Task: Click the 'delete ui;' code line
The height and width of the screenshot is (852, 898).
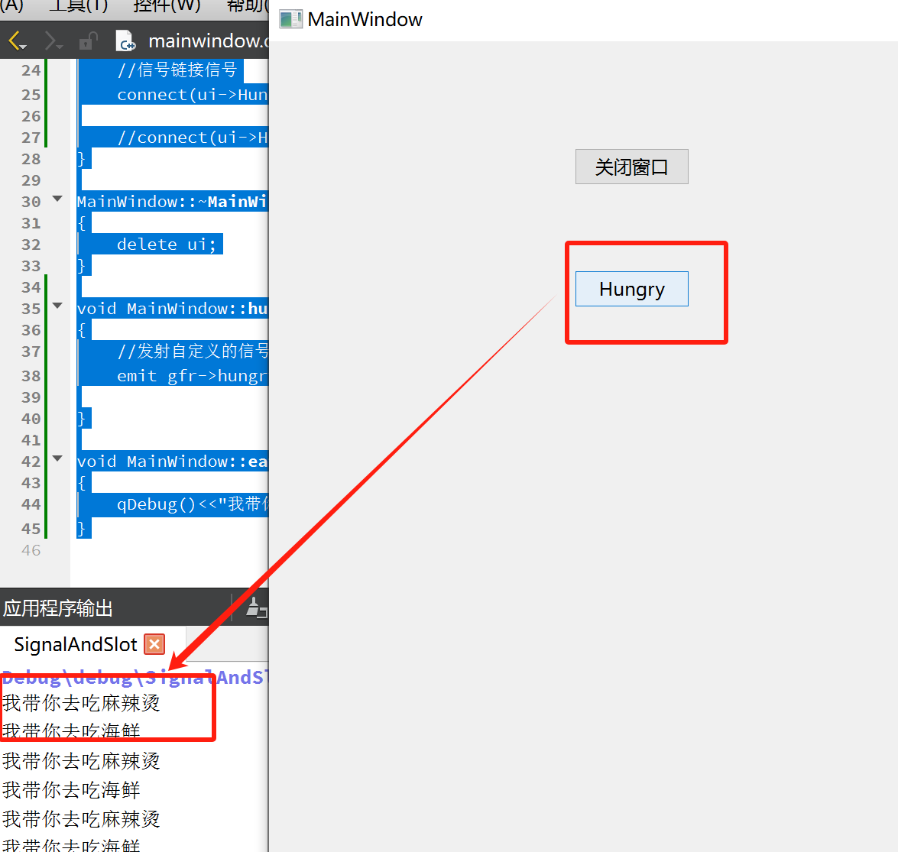Action: [167, 245]
